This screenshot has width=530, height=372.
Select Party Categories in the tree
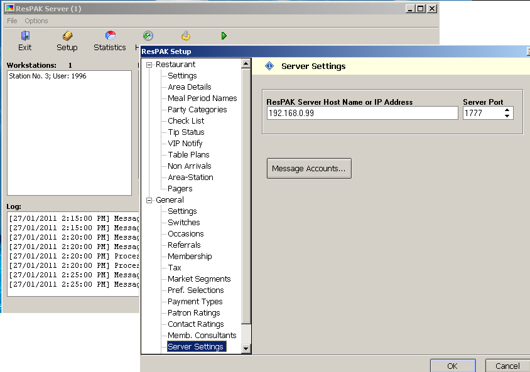pyautogui.click(x=197, y=110)
